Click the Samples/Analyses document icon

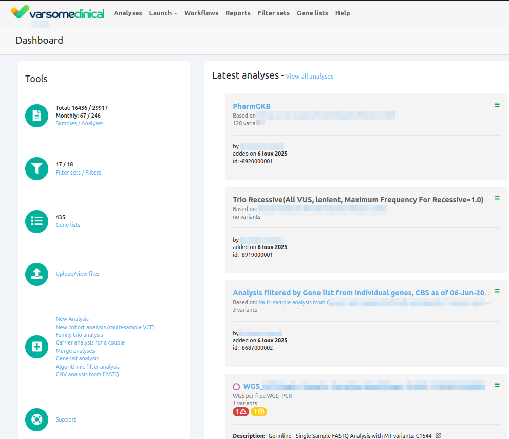click(36, 116)
